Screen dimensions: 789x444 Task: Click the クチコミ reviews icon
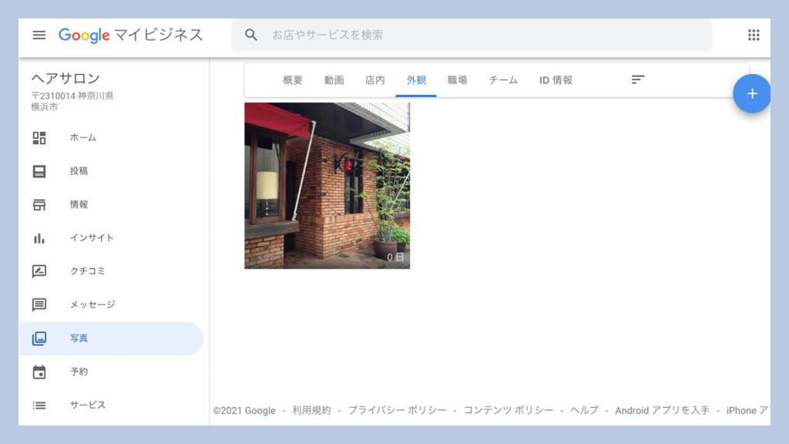(39, 271)
